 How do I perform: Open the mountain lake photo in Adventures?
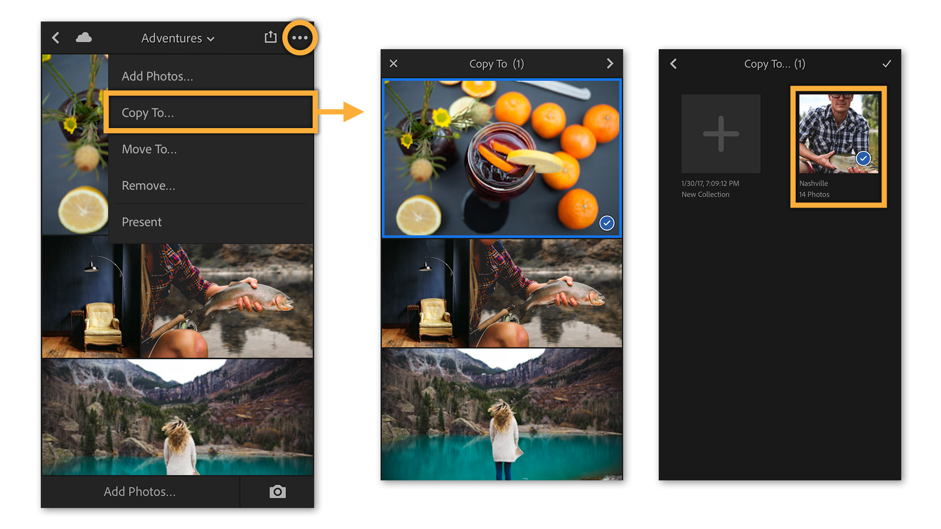click(x=178, y=417)
